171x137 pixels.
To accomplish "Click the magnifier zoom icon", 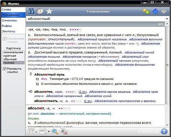I will [55, 132].
